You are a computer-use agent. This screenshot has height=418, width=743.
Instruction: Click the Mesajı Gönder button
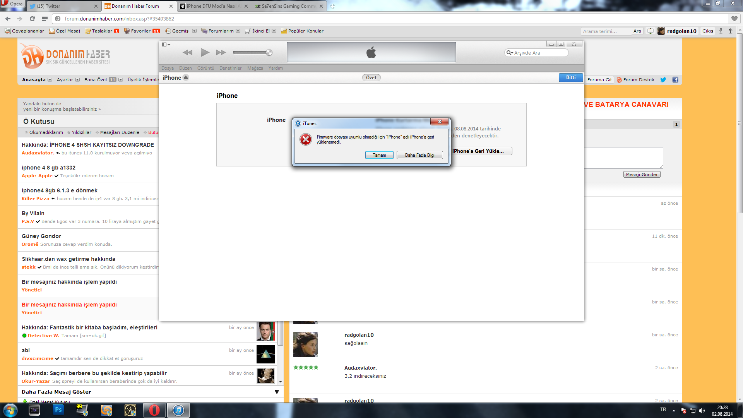coord(642,175)
